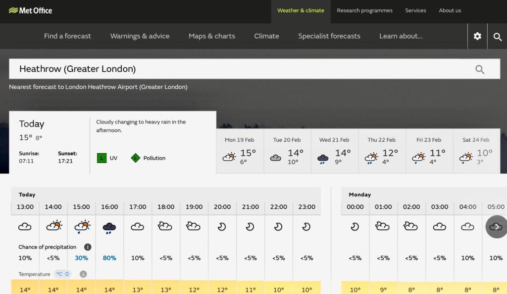Open the Find a forecast menu
This screenshot has height=294, width=507.
67,36
